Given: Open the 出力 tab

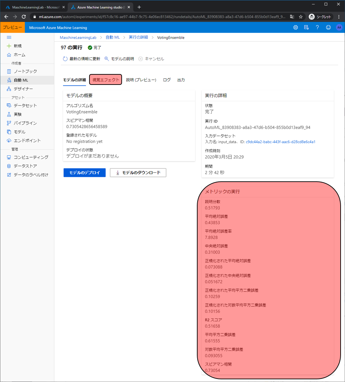Looking at the screenshot, I should (181, 80).
